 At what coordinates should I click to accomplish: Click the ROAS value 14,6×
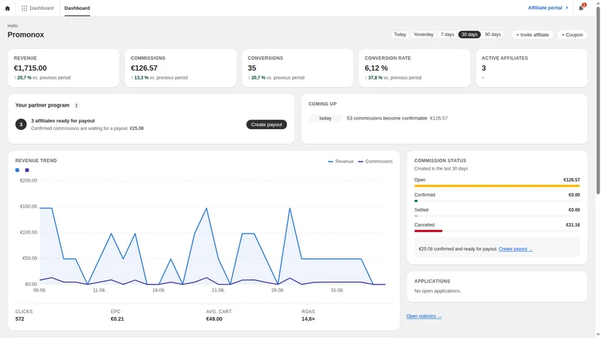click(x=308, y=318)
